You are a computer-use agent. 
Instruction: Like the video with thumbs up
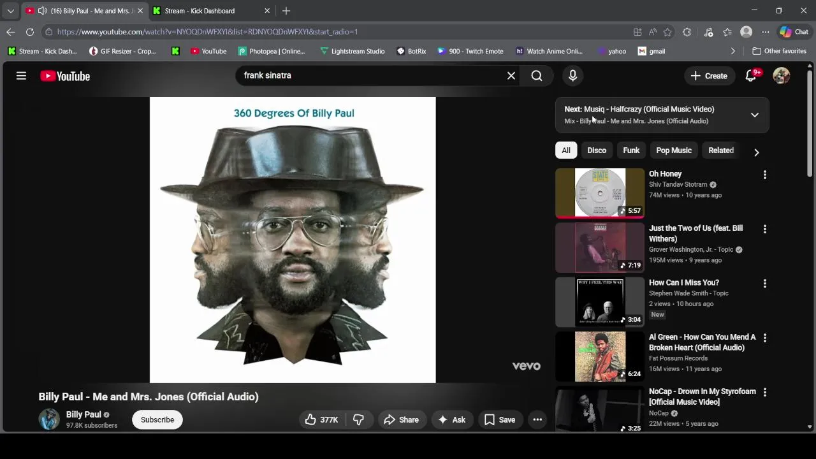click(x=321, y=419)
